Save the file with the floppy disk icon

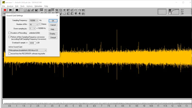point(36,10)
